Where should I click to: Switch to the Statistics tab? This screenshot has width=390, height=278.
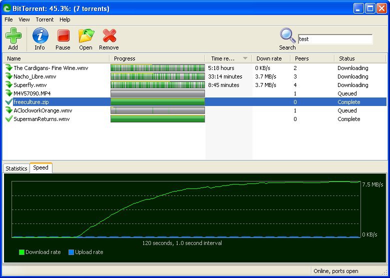point(16,168)
